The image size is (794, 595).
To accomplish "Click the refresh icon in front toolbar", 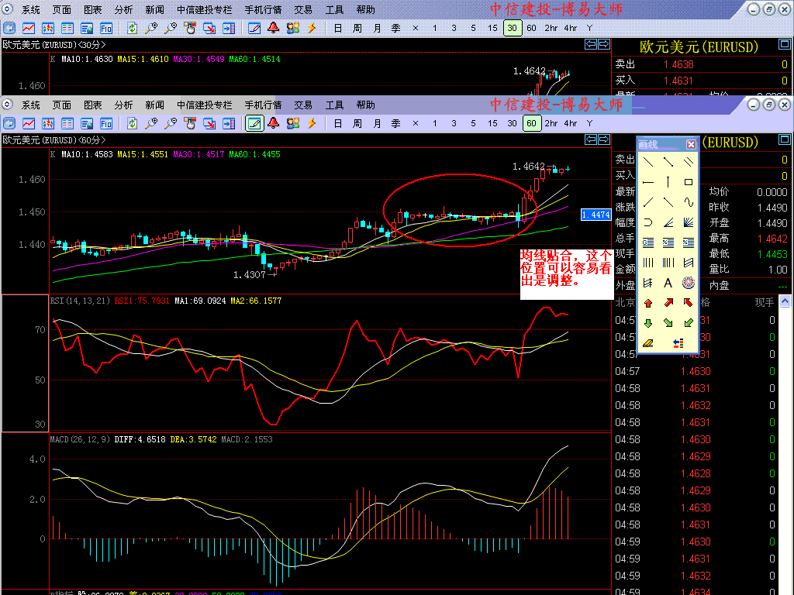I will click(132, 123).
